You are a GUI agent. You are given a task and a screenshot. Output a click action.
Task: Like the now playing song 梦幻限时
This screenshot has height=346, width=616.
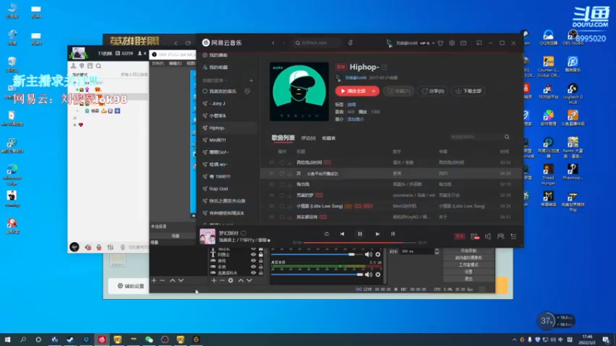pos(243,233)
